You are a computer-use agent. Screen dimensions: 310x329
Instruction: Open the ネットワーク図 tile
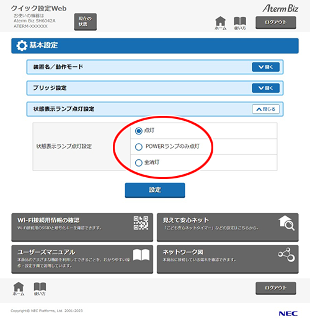228,259
